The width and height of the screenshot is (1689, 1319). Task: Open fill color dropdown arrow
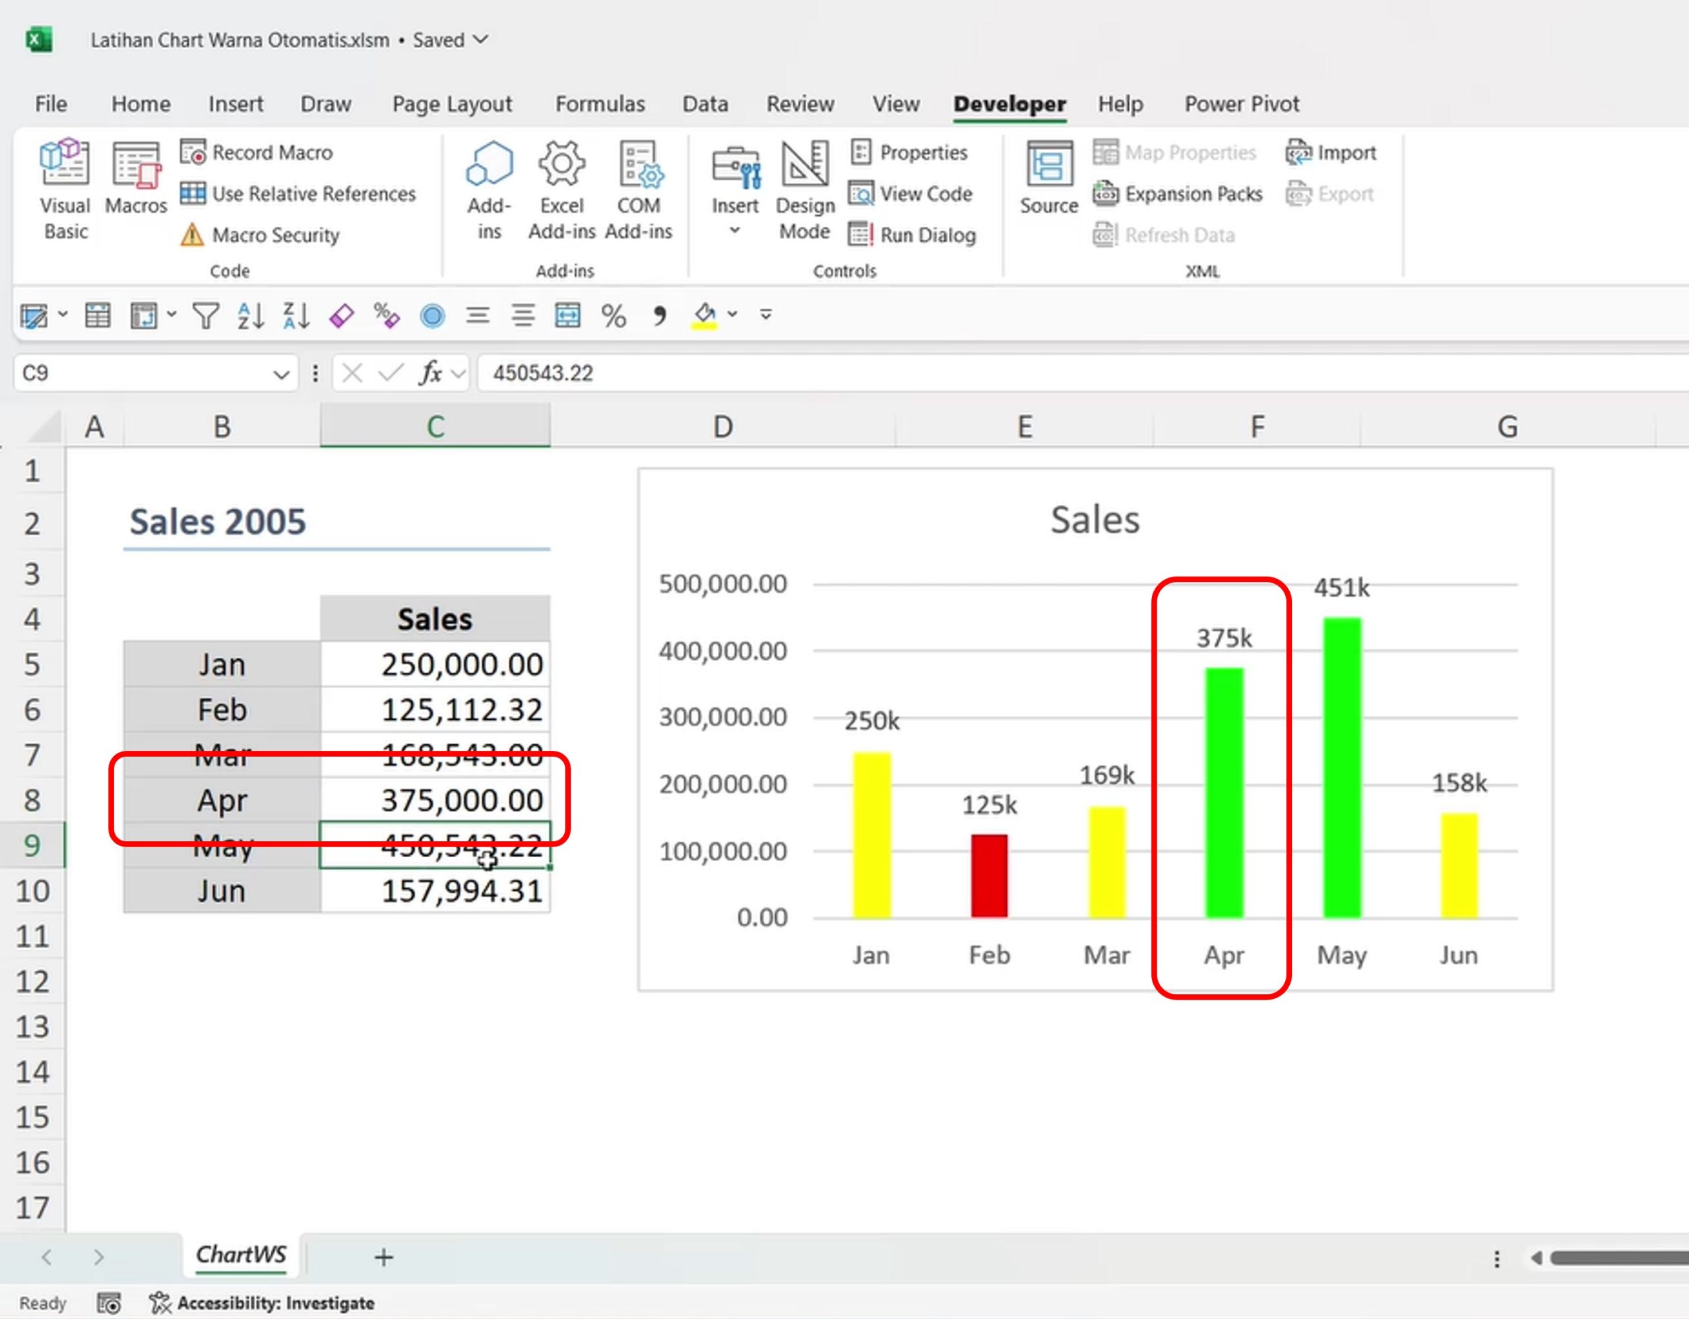(x=732, y=314)
